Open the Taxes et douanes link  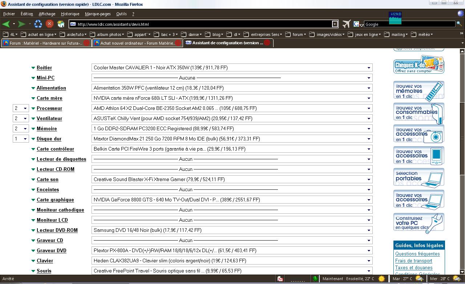pyautogui.click(x=414, y=267)
